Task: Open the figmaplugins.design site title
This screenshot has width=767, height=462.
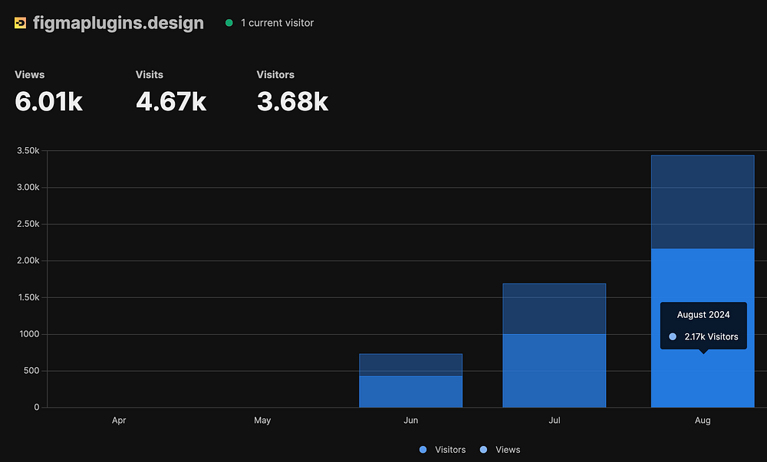Action: (x=118, y=23)
